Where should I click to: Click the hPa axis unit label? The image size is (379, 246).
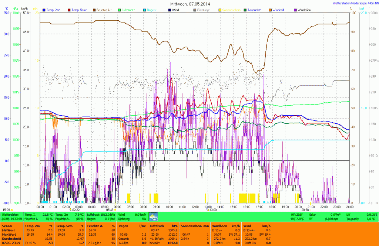[x=15, y=8]
